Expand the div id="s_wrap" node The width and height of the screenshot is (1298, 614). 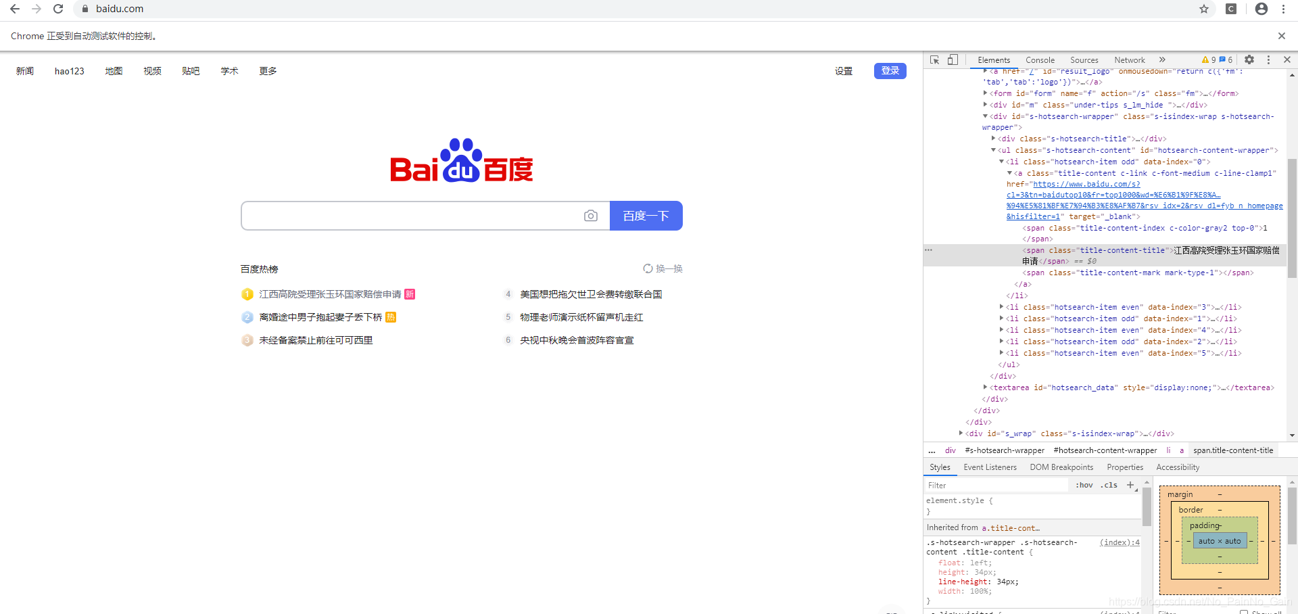pos(961,433)
